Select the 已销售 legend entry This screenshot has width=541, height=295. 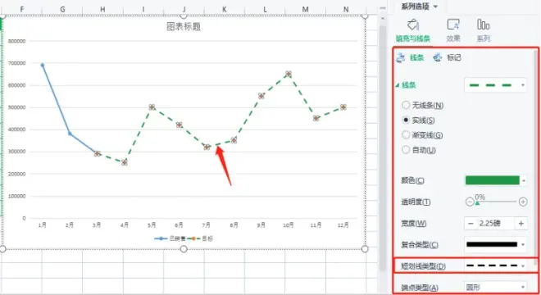point(170,238)
